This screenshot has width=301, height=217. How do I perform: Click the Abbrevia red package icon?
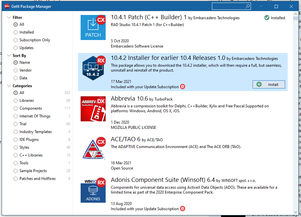tap(93, 109)
